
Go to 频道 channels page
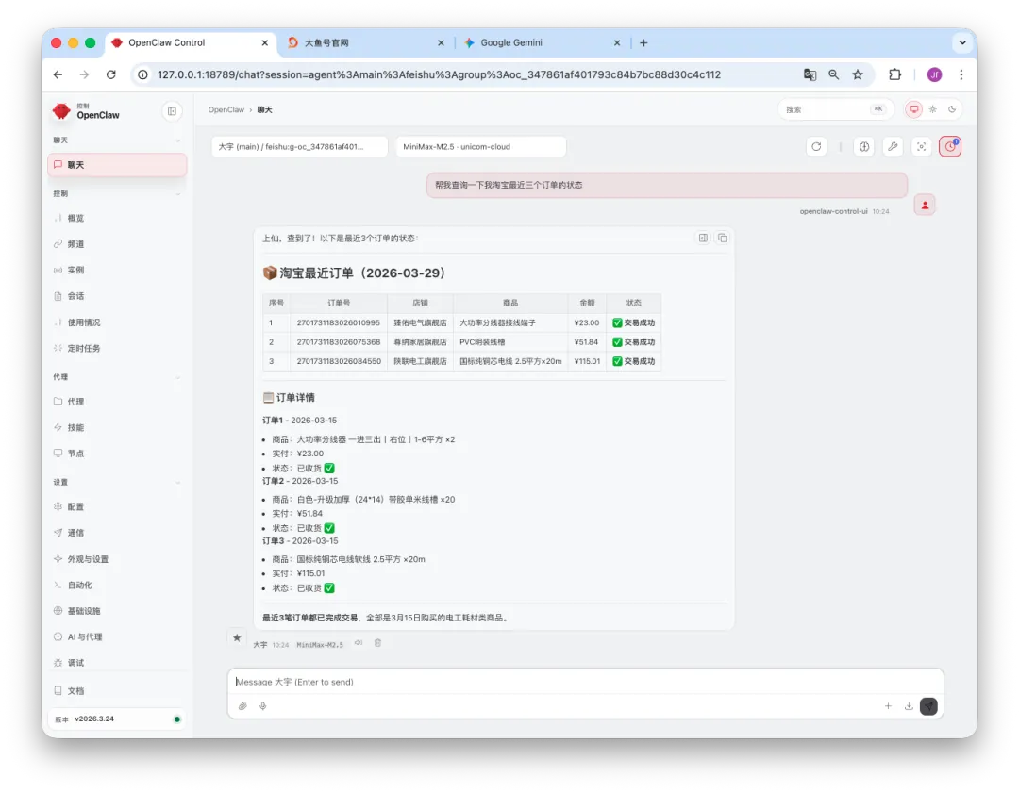click(75, 244)
